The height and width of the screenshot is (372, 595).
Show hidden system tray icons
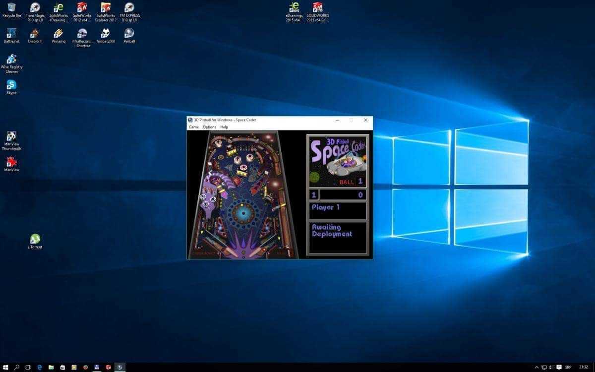pos(535,367)
